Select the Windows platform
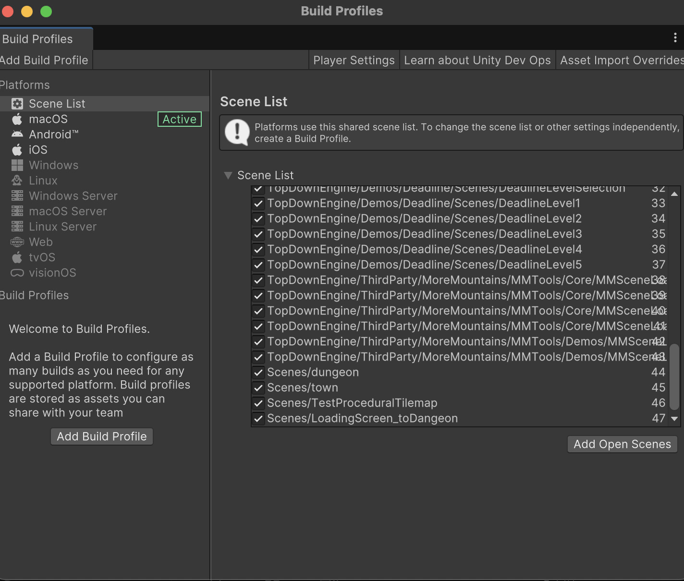The image size is (684, 581). coord(105,165)
